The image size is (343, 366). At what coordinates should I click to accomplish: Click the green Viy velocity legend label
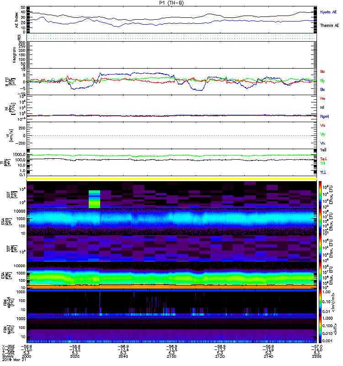[x=322, y=135]
